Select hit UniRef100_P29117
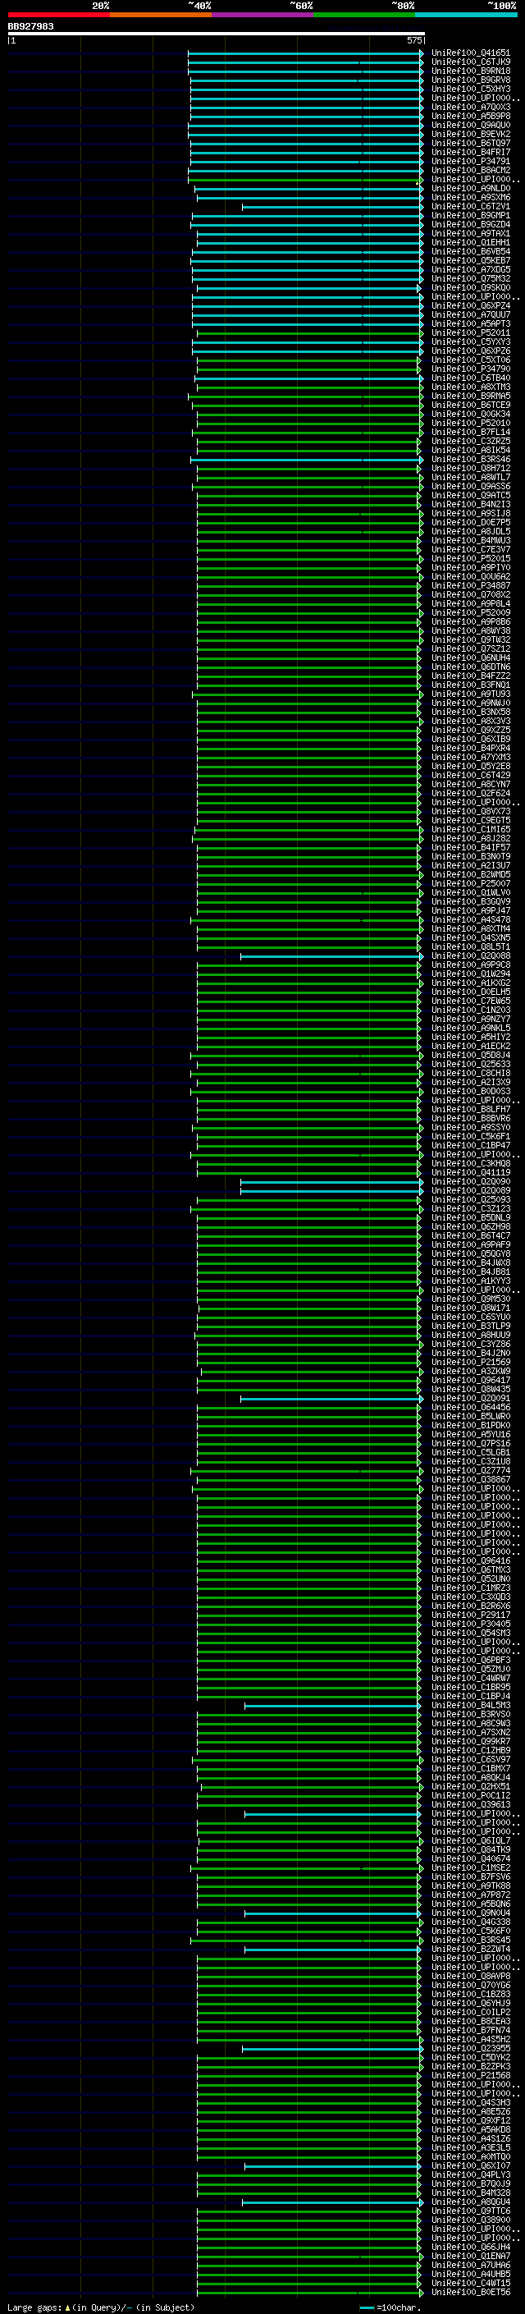The width and height of the screenshot is (525, 2314). pos(470,1615)
